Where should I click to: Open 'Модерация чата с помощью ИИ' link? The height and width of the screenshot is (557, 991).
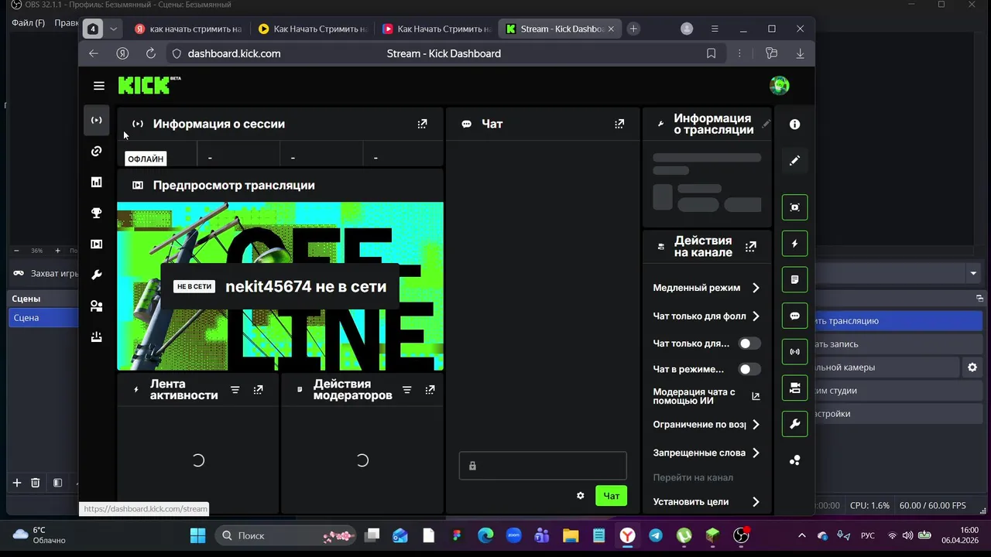(706, 396)
